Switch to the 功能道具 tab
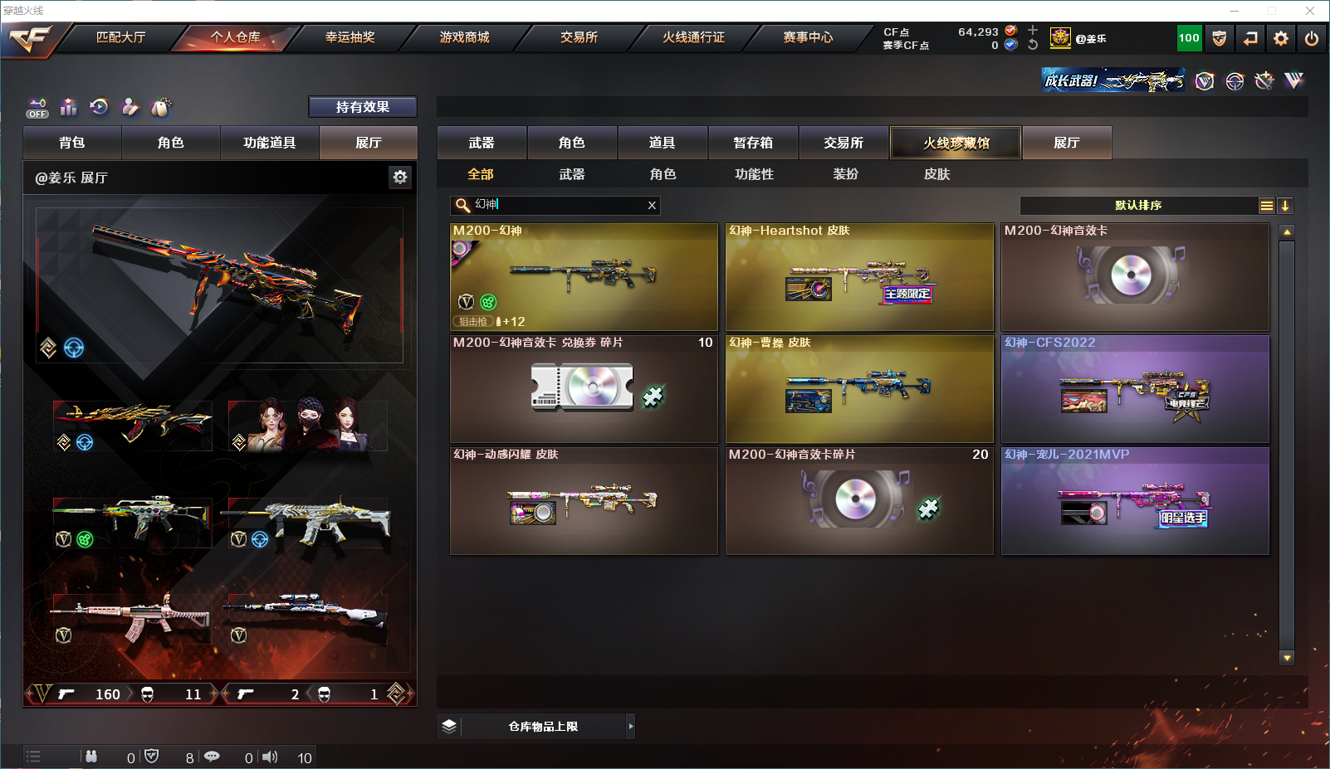Image resolution: width=1330 pixels, height=769 pixels. pos(270,143)
